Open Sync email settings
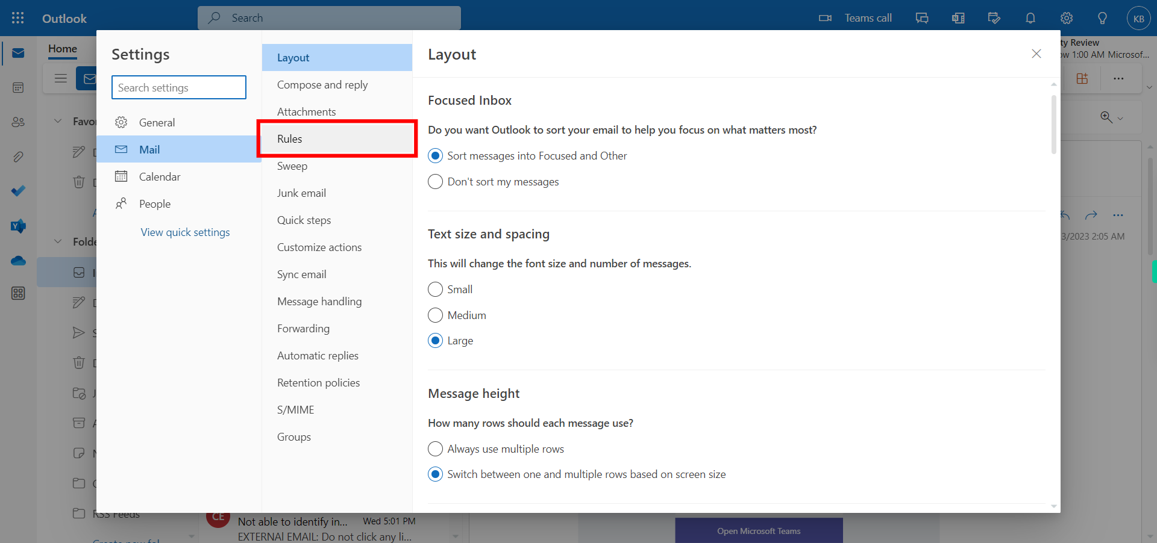This screenshot has width=1157, height=543. (x=337, y=275)
